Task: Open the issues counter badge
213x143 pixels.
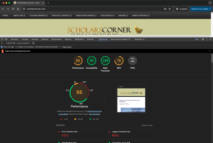Action: (197, 39)
